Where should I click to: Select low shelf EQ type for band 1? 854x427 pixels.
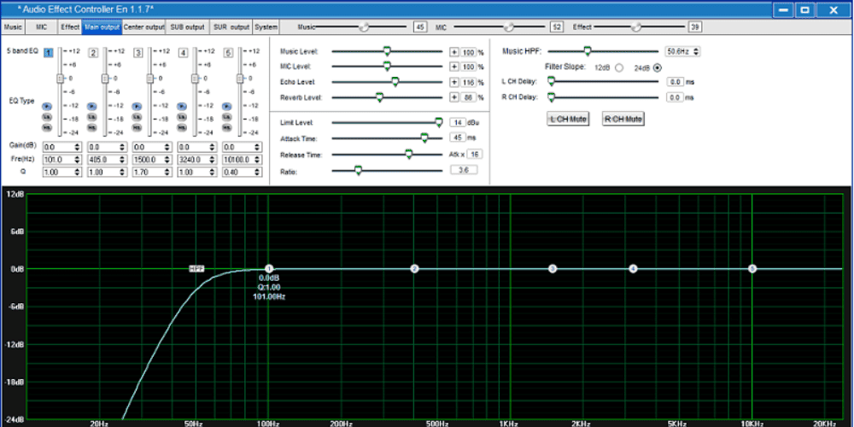click(x=47, y=117)
